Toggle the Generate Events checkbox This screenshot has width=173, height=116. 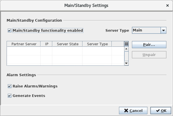pyautogui.click(x=10, y=96)
